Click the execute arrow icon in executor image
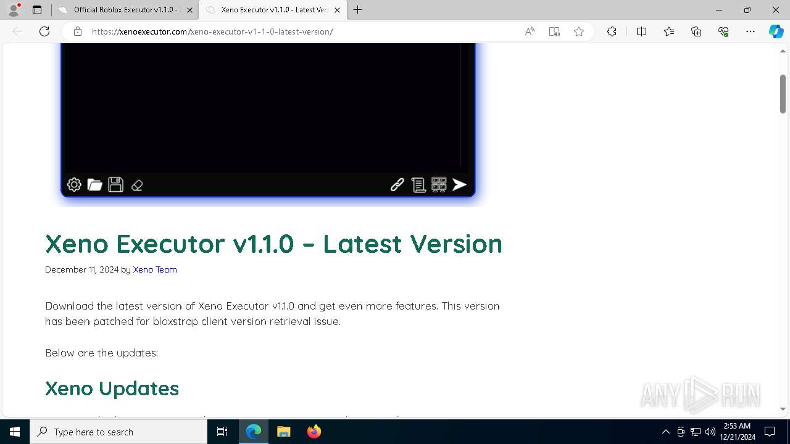The height and width of the screenshot is (444, 790). tap(460, 184)
